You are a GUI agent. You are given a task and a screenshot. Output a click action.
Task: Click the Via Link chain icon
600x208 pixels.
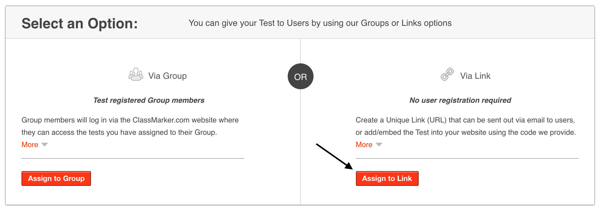[x=447, y=74]
